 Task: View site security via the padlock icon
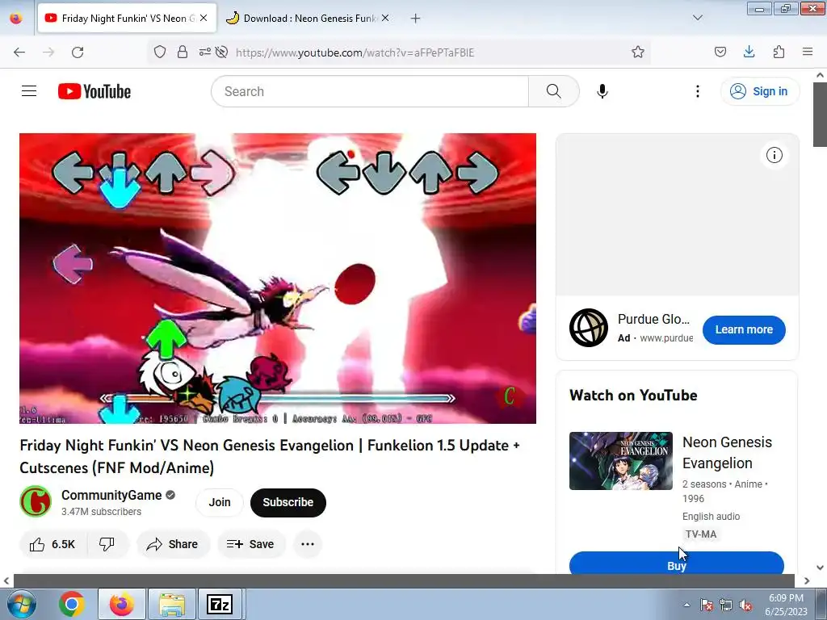[182, 52]
